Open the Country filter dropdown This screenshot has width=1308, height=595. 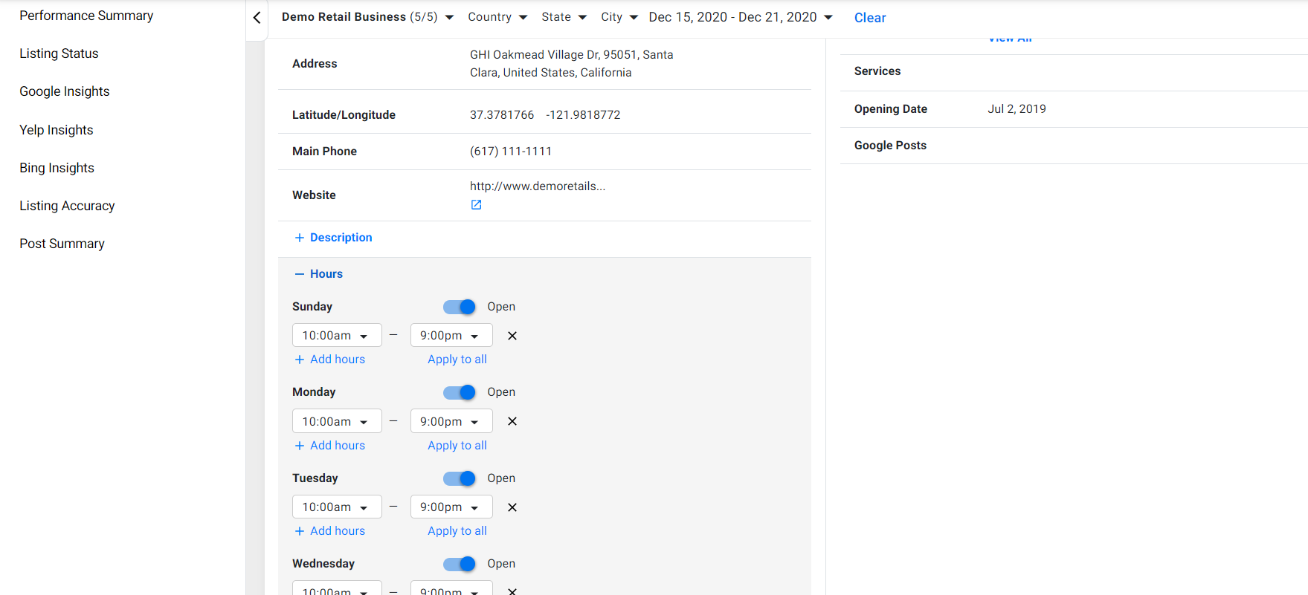point(497,17)
